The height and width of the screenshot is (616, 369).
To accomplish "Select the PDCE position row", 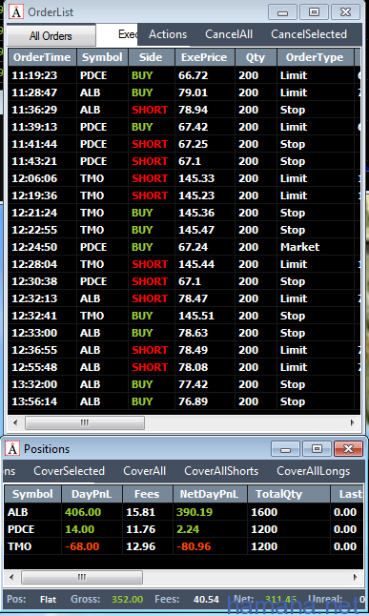I will [184, 529].
